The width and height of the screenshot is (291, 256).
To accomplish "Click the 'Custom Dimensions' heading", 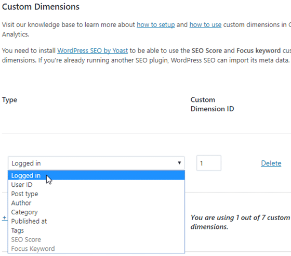I will coord(41,7).
